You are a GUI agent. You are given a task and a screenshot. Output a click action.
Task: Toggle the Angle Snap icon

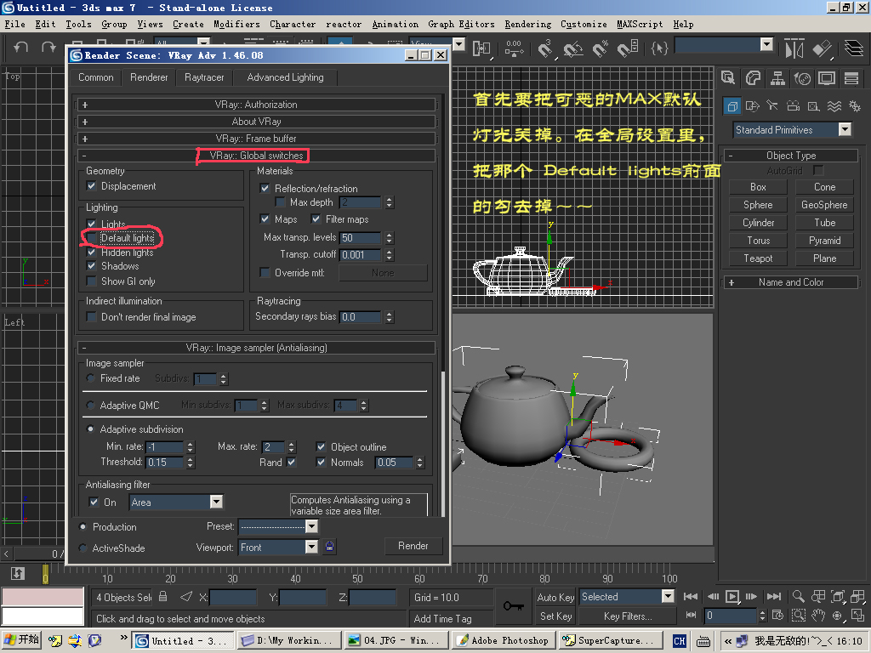point(572,48)
